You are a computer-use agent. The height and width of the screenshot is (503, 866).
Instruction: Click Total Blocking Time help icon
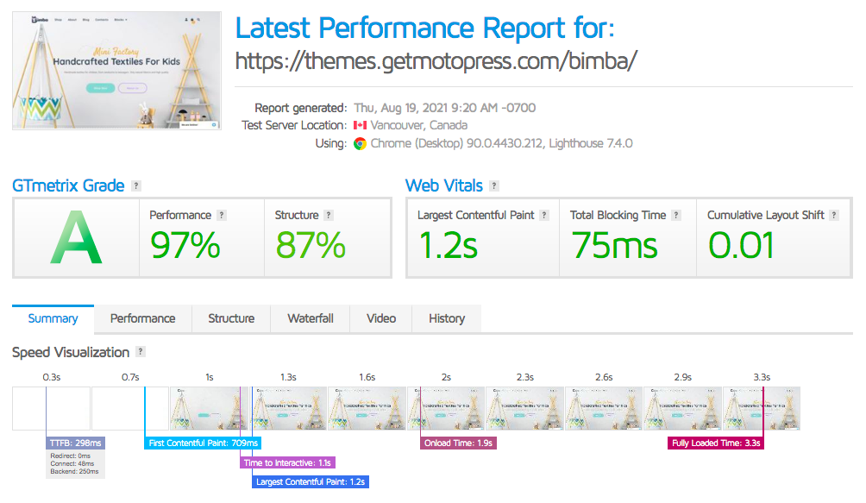676,216
